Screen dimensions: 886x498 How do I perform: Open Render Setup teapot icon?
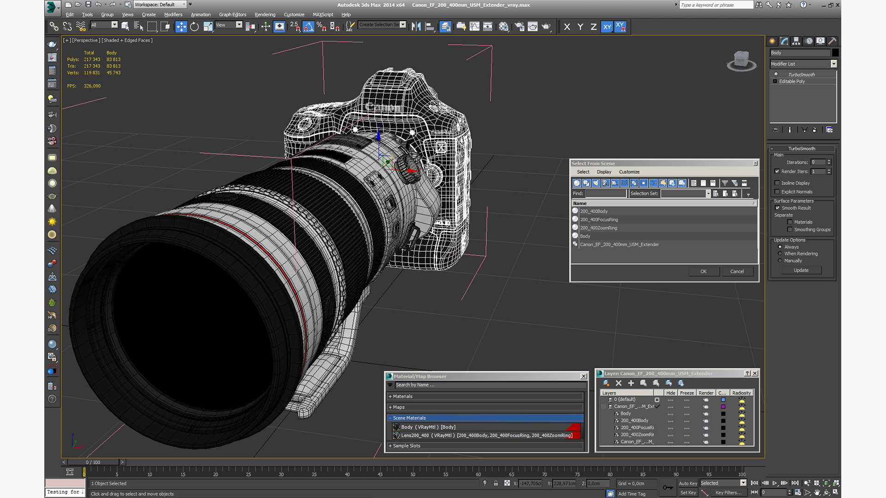[x=519, y=27]
